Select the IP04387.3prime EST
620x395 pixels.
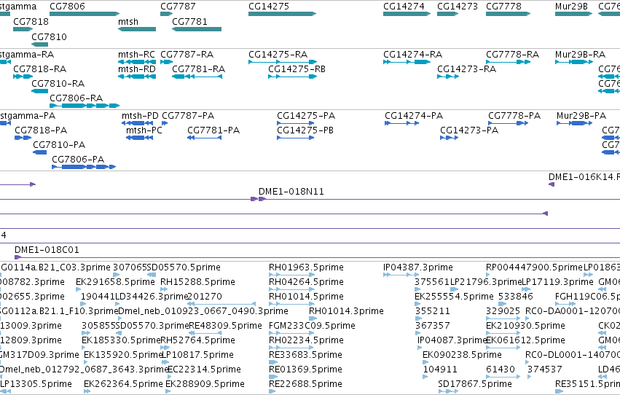click(401, 275)
